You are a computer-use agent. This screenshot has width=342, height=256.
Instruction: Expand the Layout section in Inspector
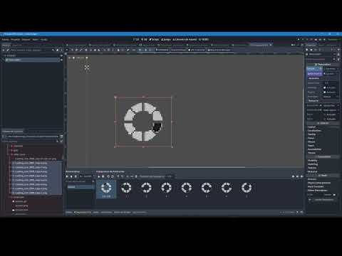(x=311, y=127)
